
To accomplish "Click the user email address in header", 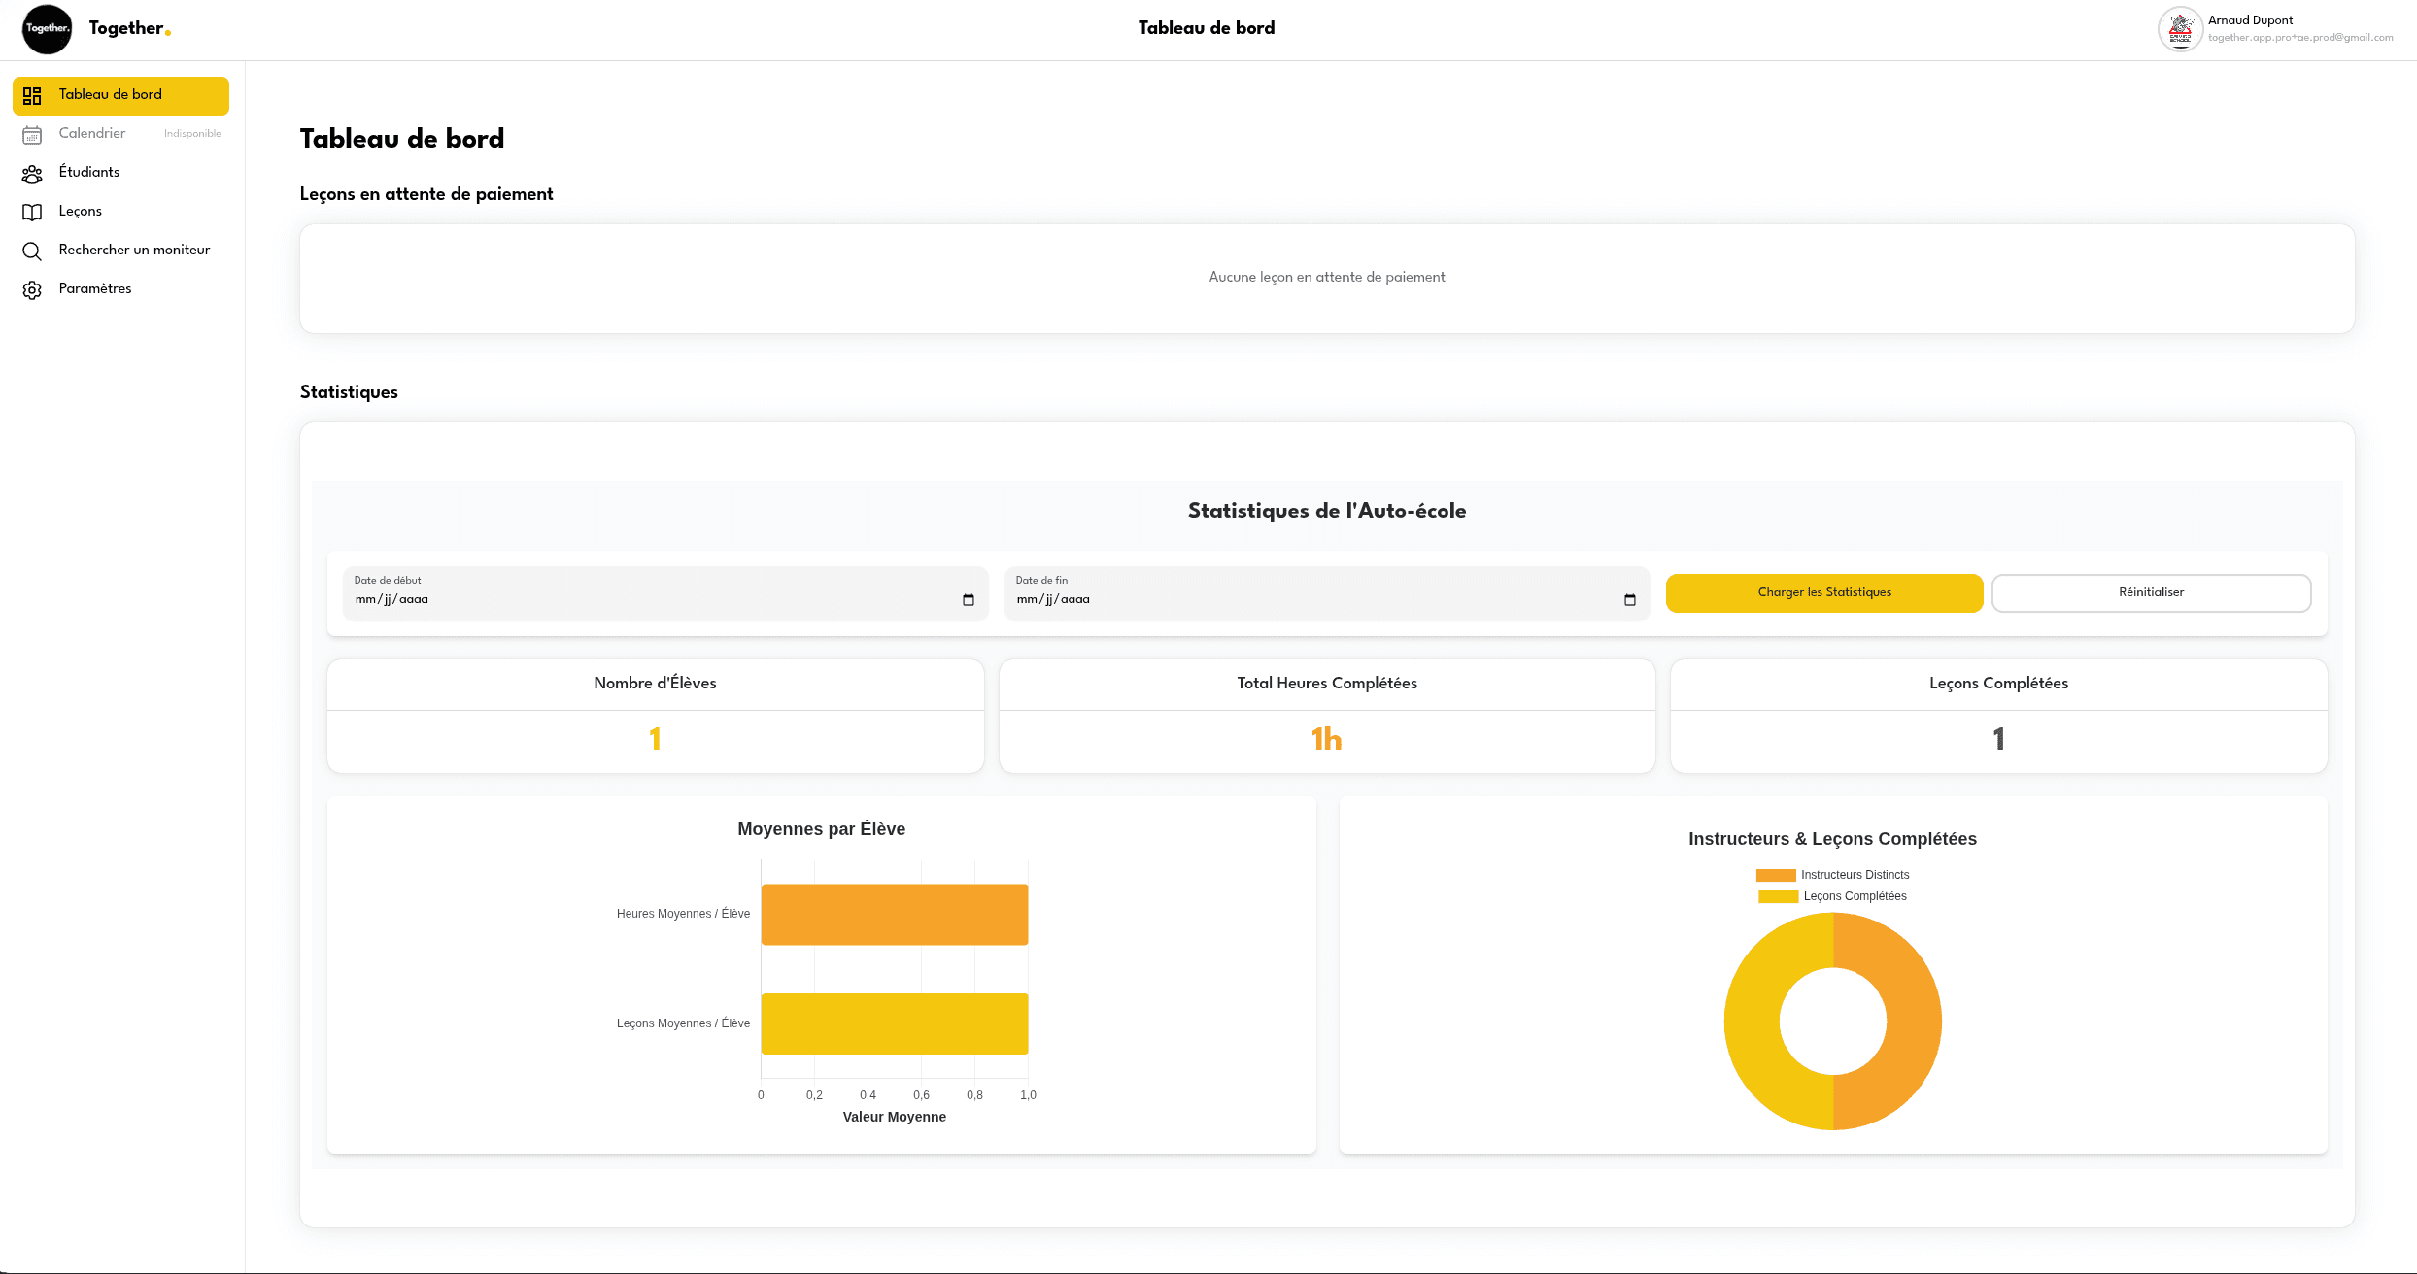I will pos(2300,38).
